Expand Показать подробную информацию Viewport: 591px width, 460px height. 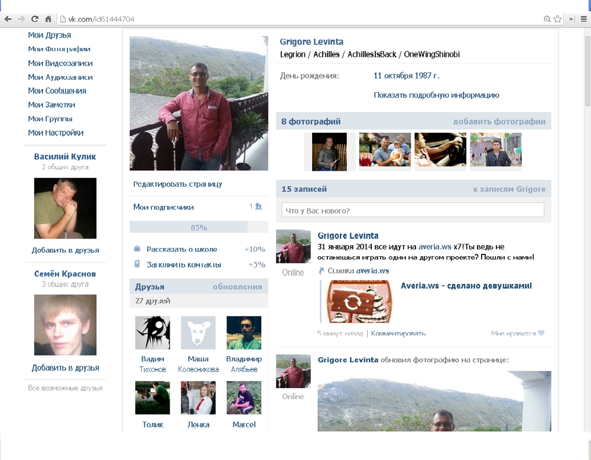[436, 95]
